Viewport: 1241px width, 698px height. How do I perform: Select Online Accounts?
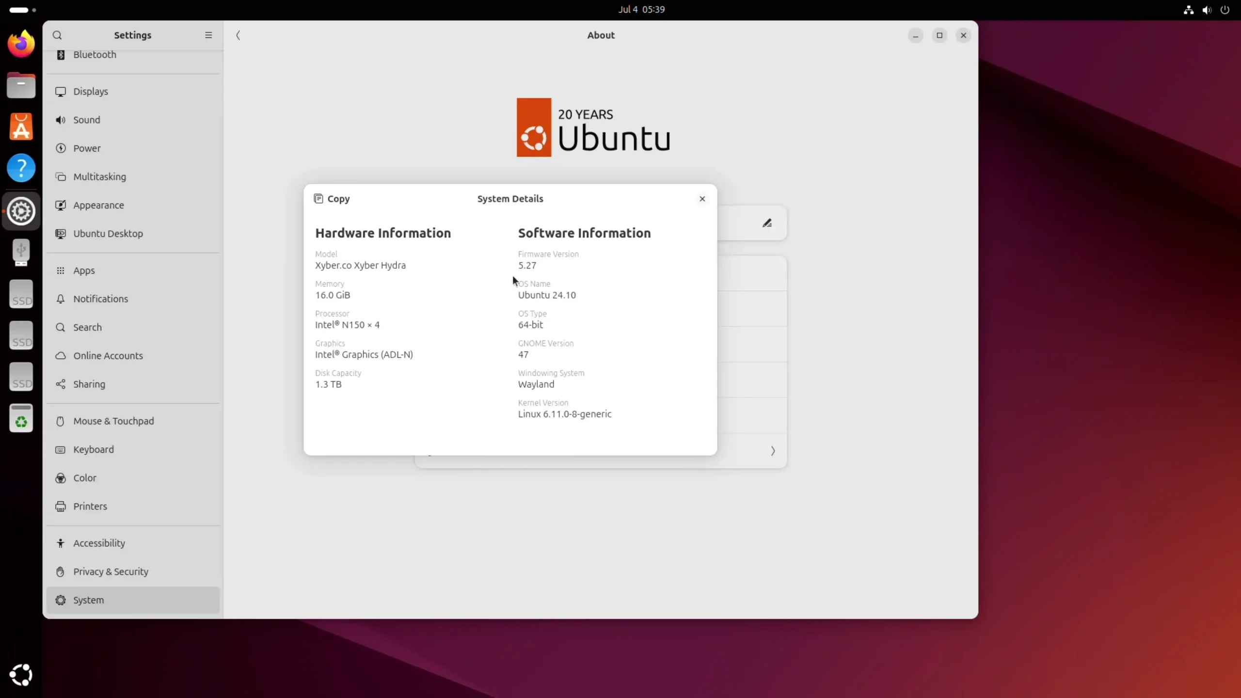(x=133, y=356)
